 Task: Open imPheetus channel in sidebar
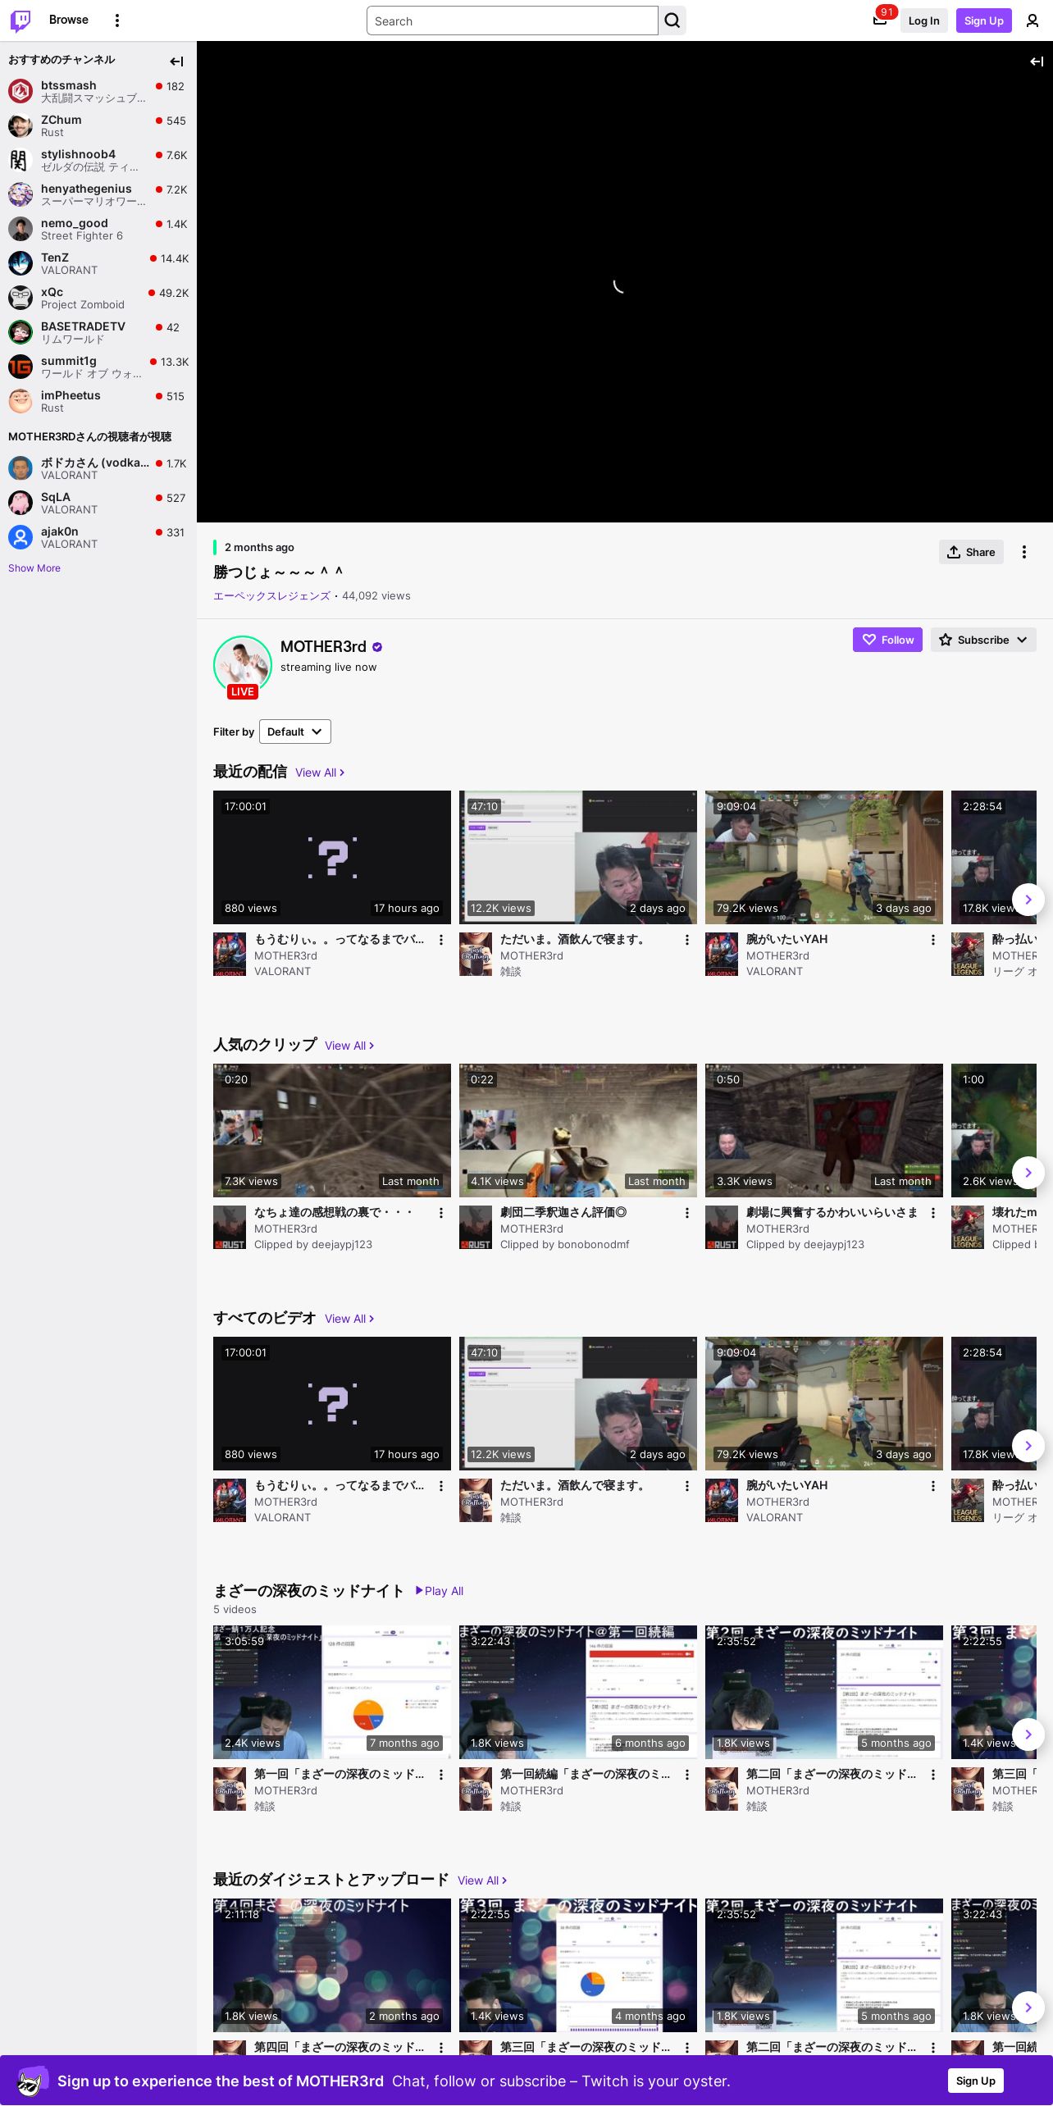coord(98,401)
